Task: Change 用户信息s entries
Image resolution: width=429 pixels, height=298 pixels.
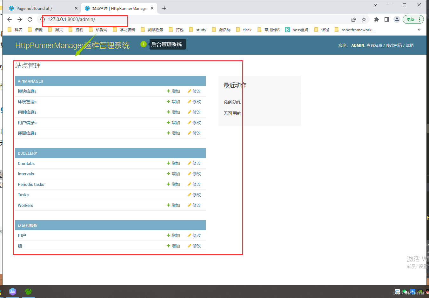Action: point(194,123)
